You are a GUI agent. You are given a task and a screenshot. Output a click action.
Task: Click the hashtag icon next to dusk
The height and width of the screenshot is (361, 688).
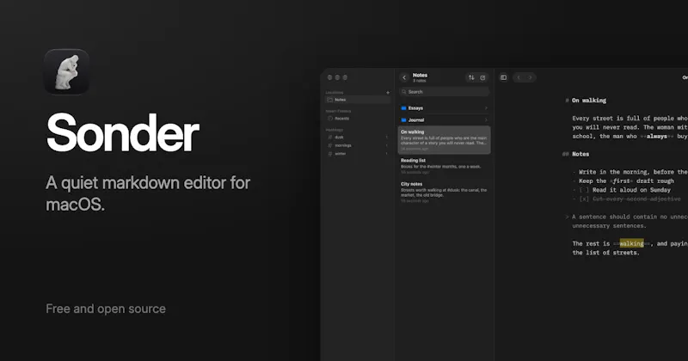pos(330,138)
